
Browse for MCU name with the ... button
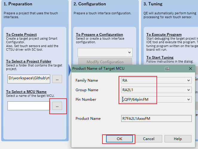click(57, 106)
